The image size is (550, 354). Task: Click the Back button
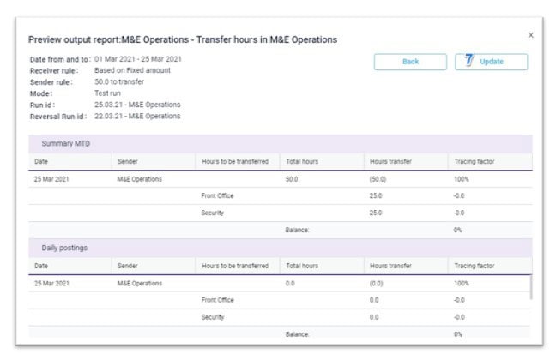point(409,62)
